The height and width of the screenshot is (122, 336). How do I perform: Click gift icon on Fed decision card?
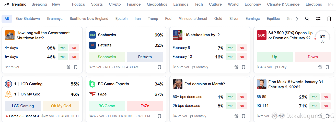pyautogui.click(x=236, y=116)
